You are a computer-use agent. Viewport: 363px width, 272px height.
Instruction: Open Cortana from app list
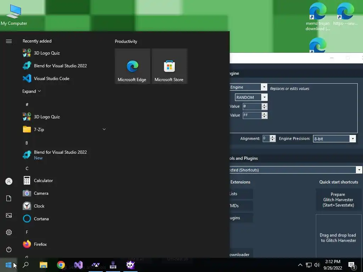pos(65,219)
